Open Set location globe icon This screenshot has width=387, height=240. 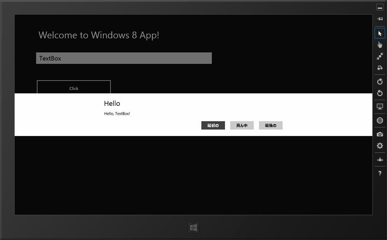pyautogui.click(x=380, y=120)
